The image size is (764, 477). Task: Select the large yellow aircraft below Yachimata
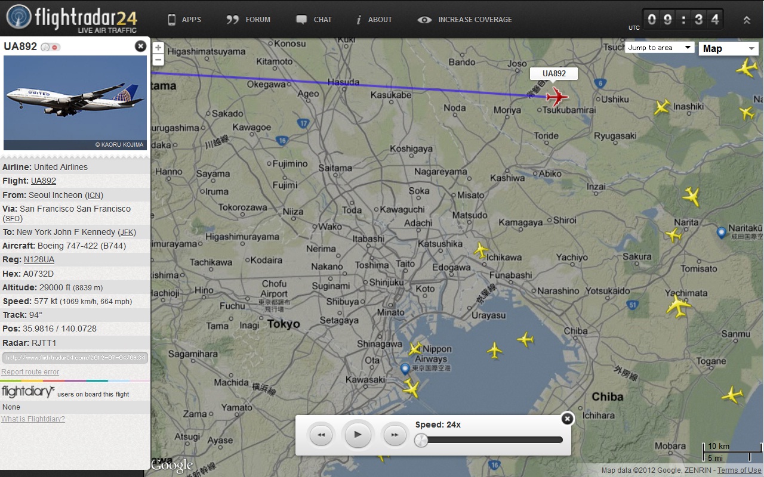(678, 306)
